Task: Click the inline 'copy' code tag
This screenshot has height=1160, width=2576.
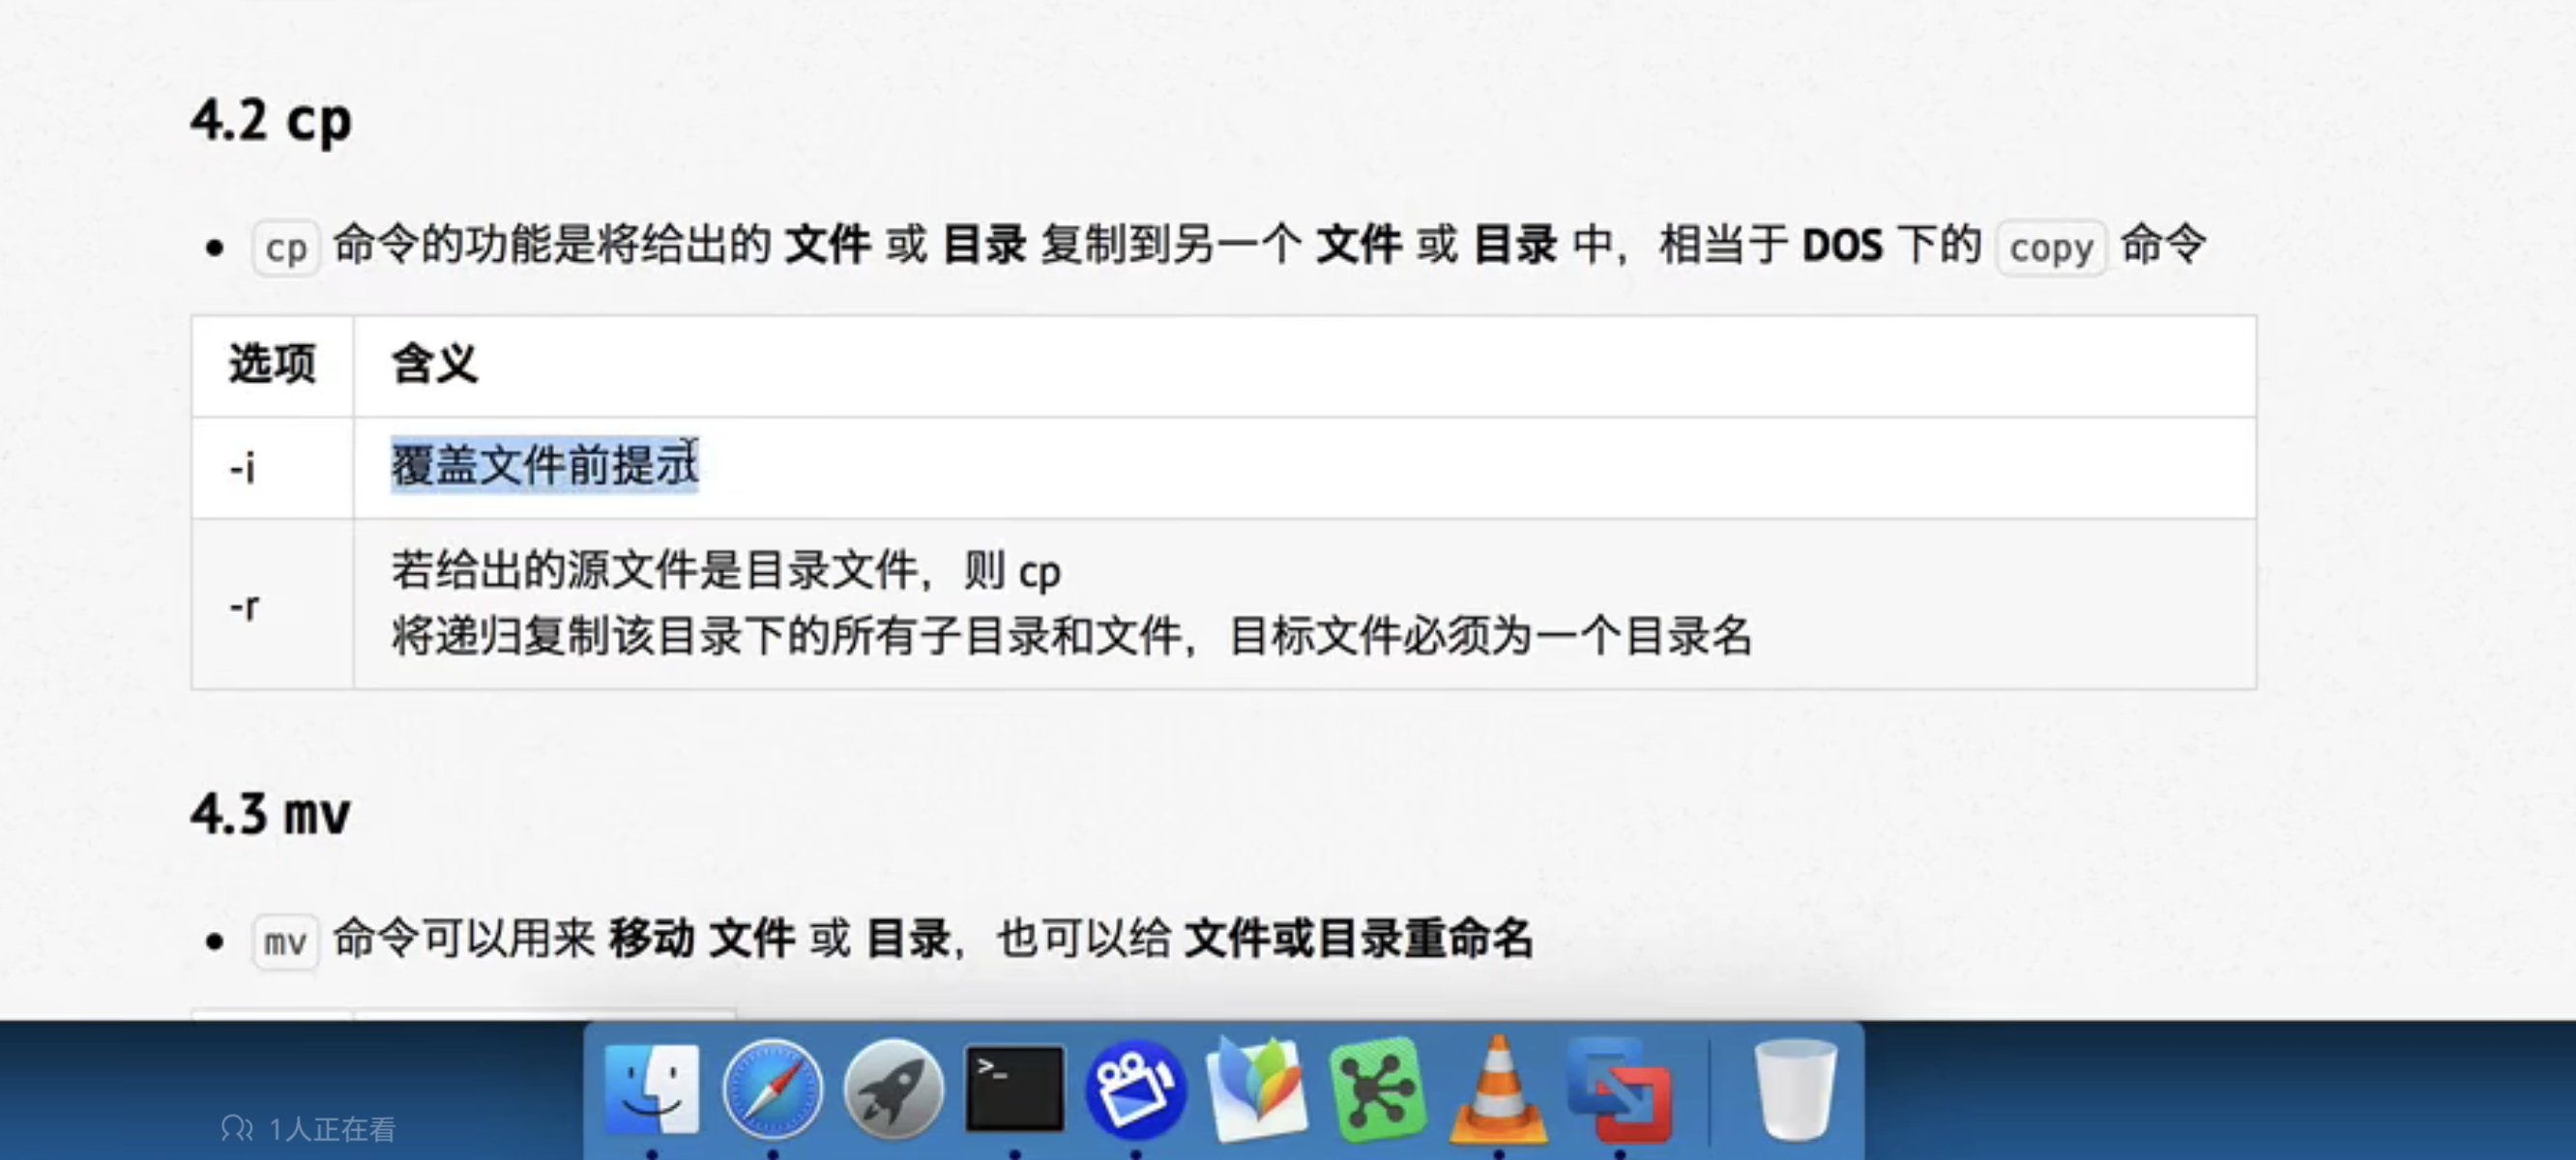Action: coord(2051,247)
